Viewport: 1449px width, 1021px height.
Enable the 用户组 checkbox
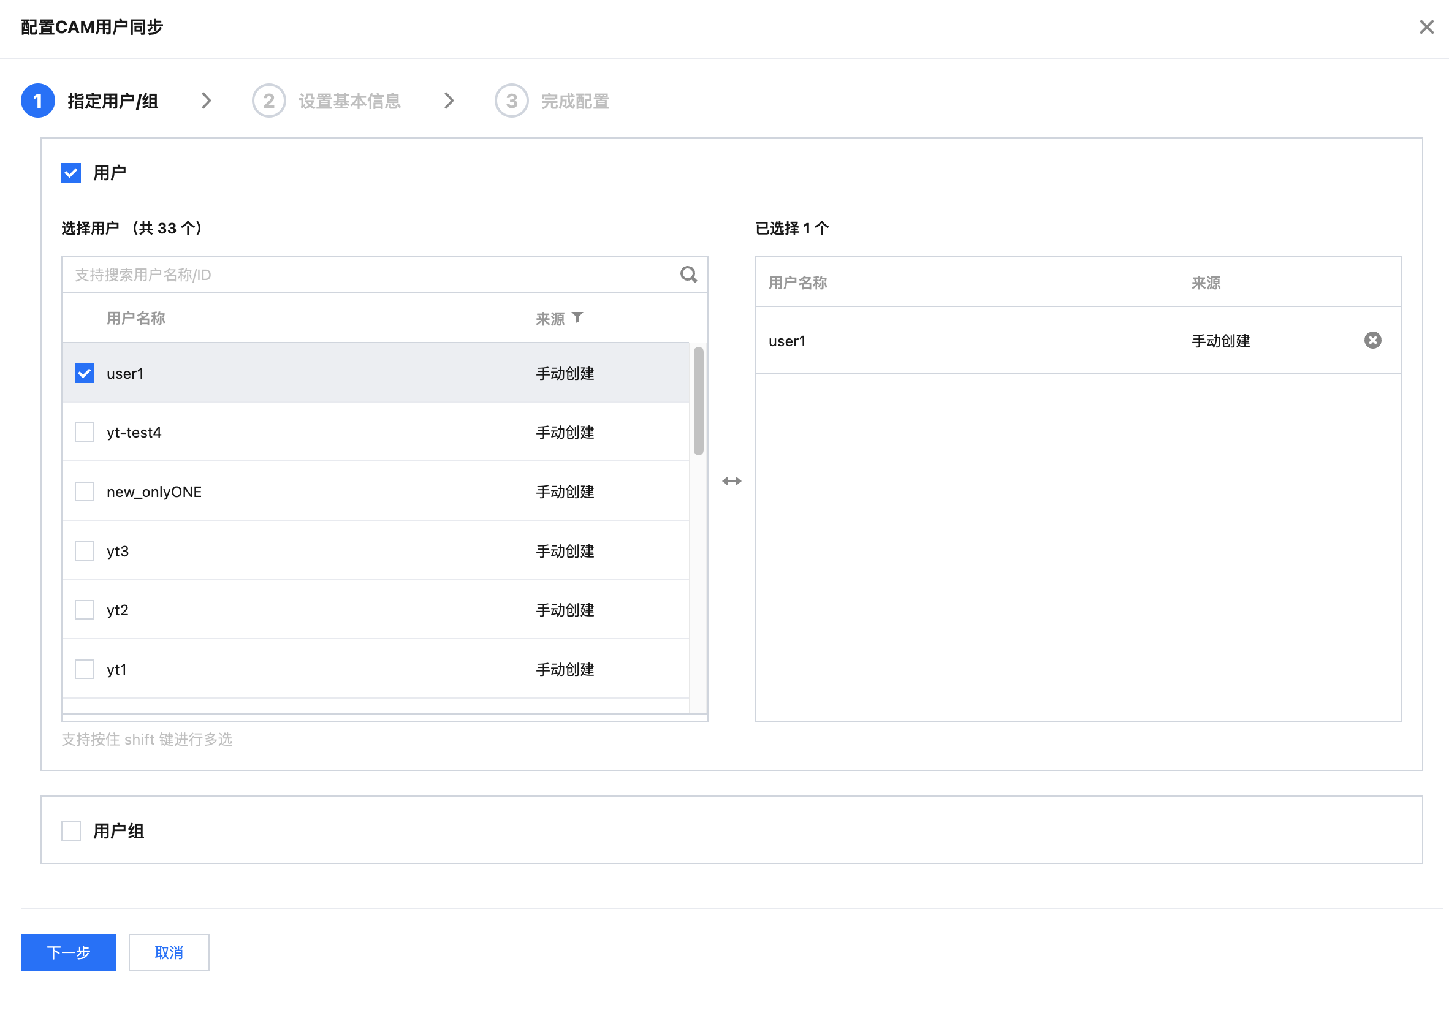click(x=71, y=831)
